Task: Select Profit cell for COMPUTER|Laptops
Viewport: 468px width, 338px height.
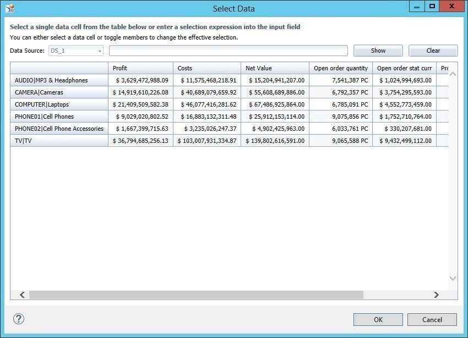Action: (x=140, y=104)
